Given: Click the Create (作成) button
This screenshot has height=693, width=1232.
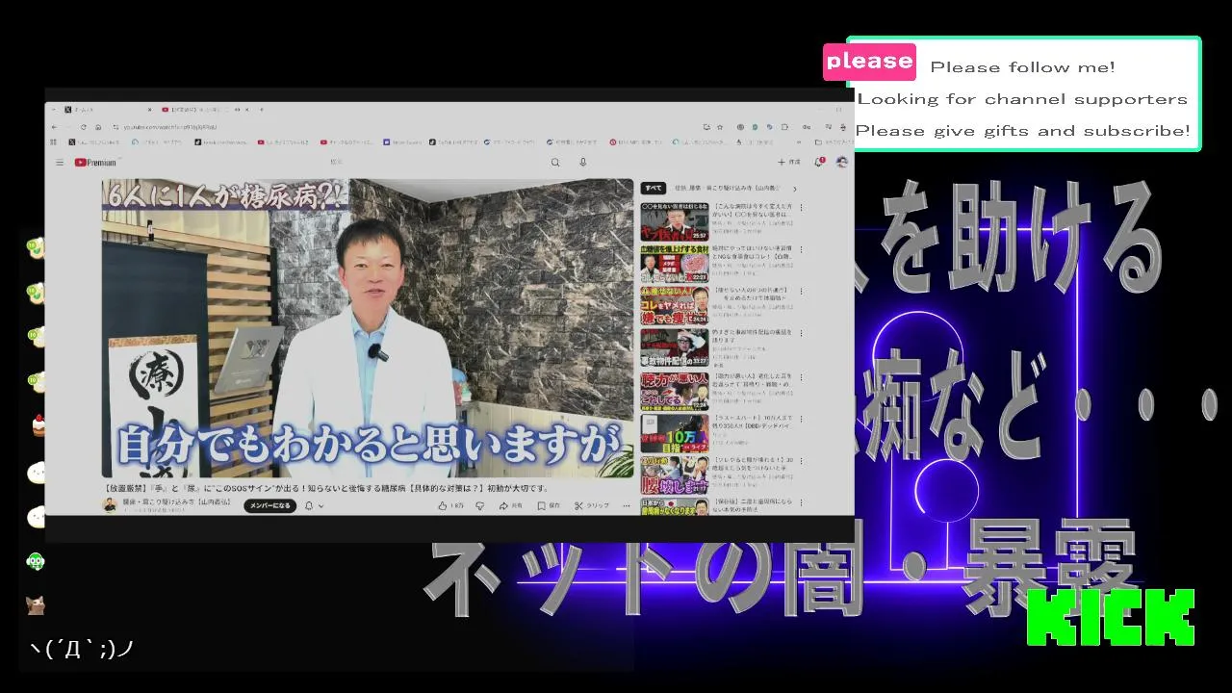Looking at the screenshot, I should (x=788, y=163).
